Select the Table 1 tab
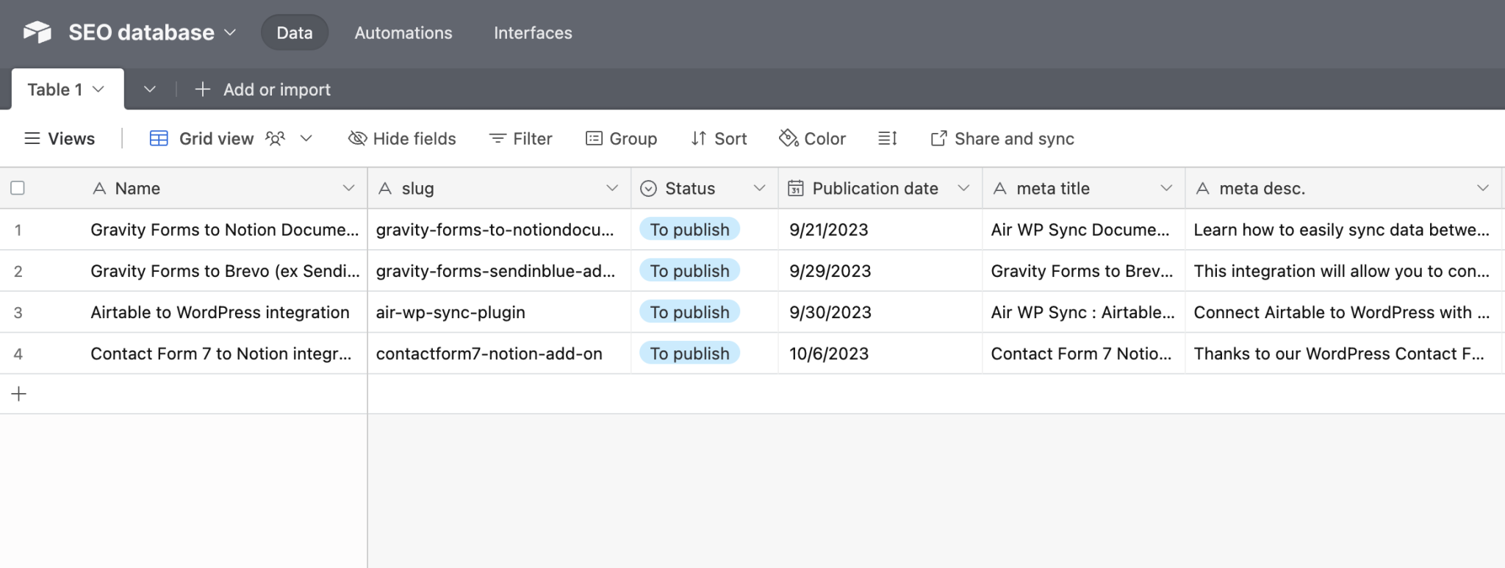This screenshot has width=1505, height=568. click(x=67, y=90)
